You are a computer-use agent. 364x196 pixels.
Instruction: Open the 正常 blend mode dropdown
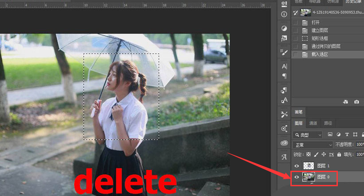tap(313, 145)
